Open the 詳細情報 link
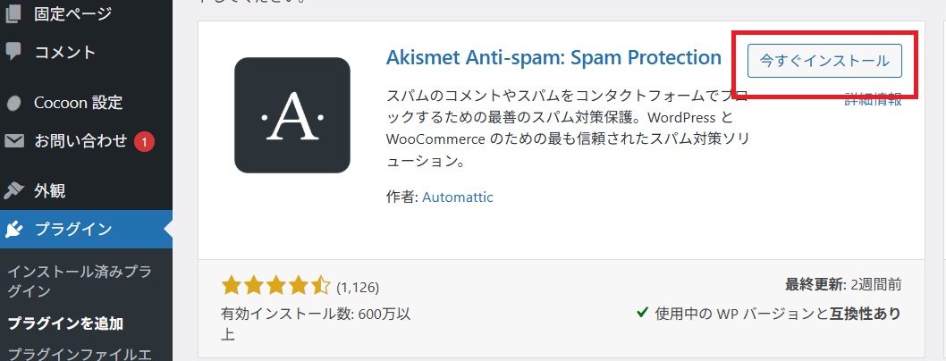Image resolution: width=946 pixels, height=361 pixels. [x=873, y=100]
